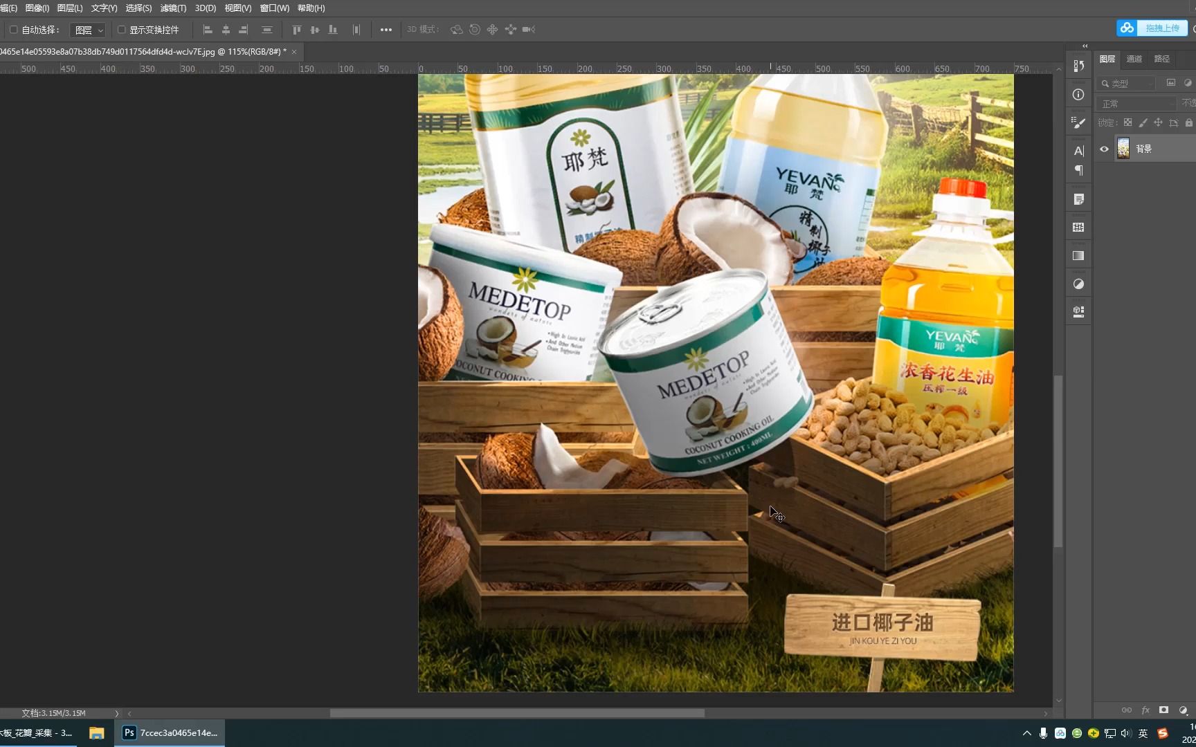Add layer style fx icon

click(1145, 710)
